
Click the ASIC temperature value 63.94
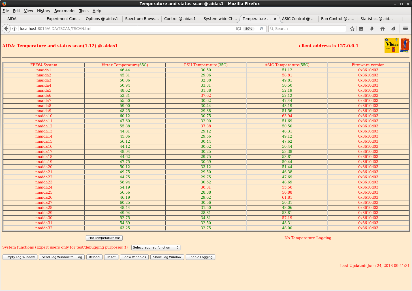click(x=287, y=116)
